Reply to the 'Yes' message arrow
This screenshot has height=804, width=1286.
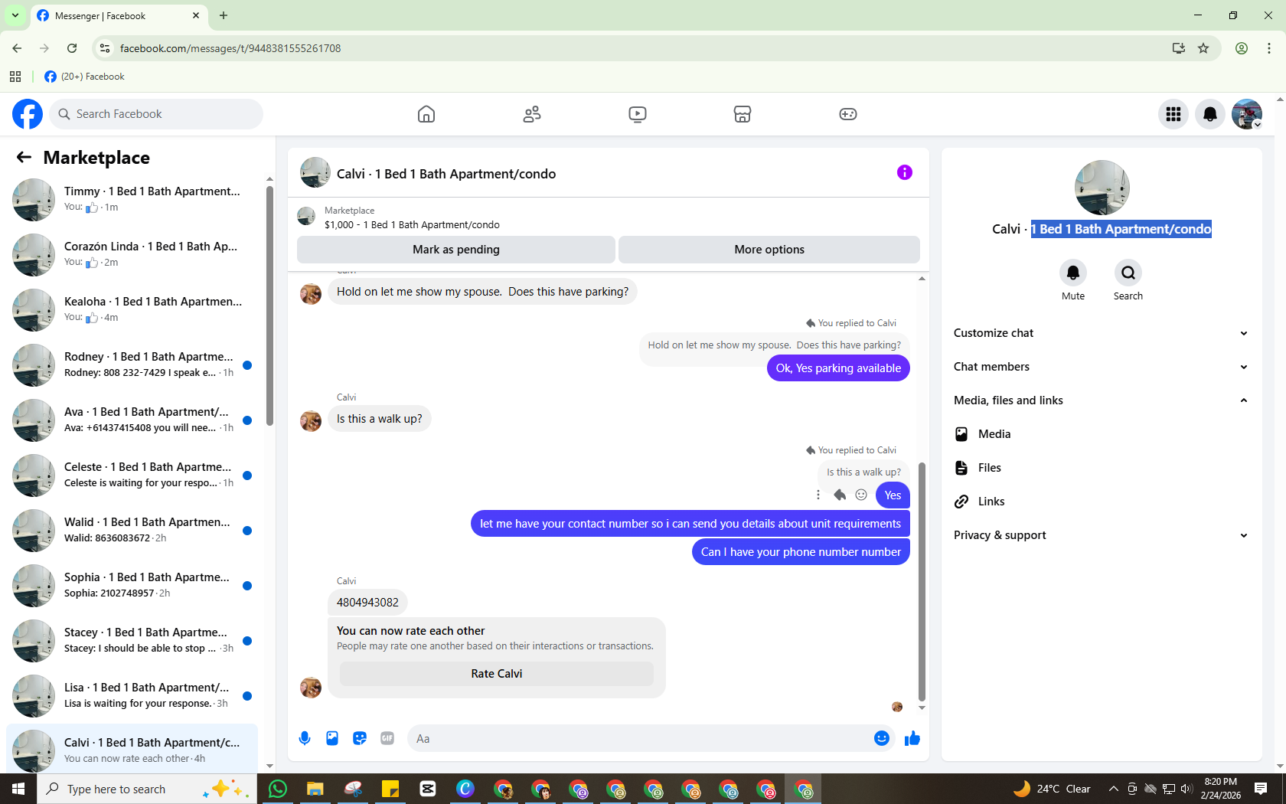tap(840, 495)
